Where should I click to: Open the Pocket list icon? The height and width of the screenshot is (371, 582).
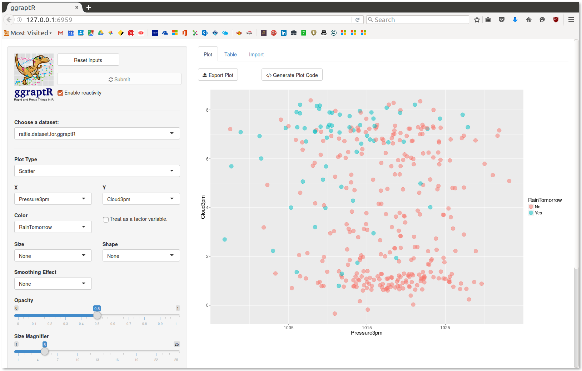coord(502,20)
